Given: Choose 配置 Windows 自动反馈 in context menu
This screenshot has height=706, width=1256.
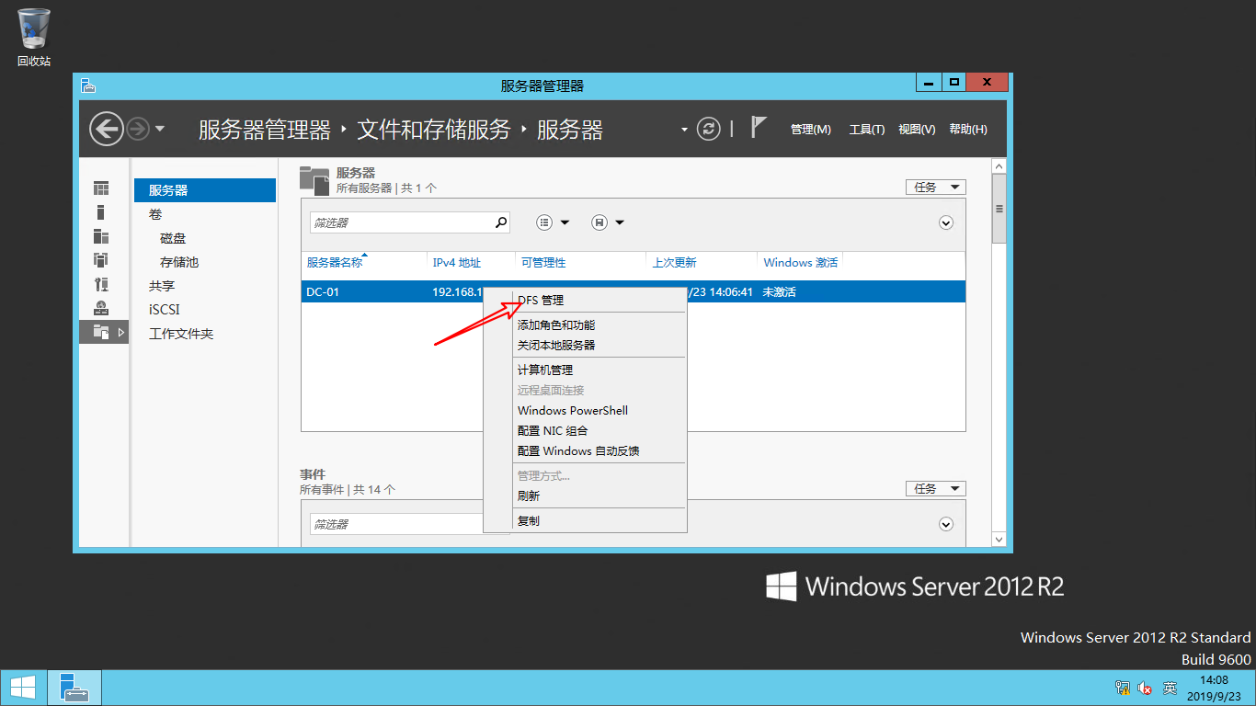Looking at the screenshot, I should (585, 450).
